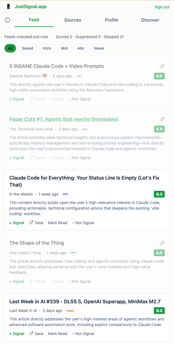Image resolution: width=174 pixels, height=344 pixels.
Task: Click the bookmark icon beside Save on the Last Week in AI card
Action: pyautogui.click(x=31, y=333)
